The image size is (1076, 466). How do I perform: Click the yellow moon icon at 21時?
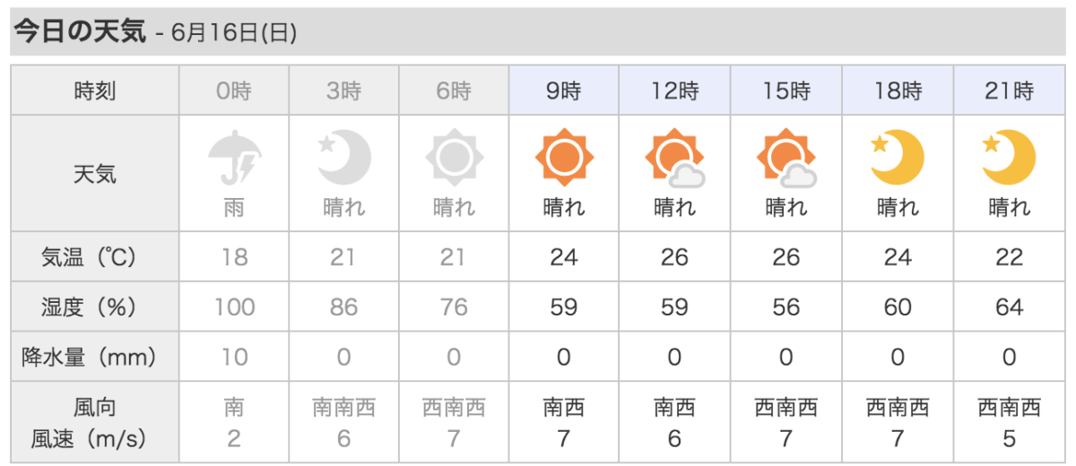coord(1009,158)
